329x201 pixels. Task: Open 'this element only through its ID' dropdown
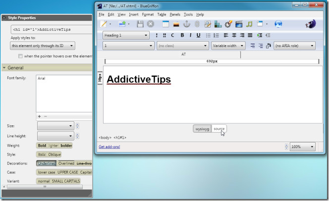43,46
